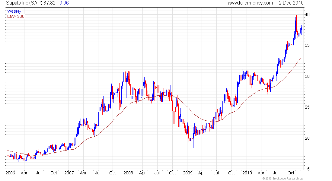Select the 15 price axis label

tap(307, 169)
